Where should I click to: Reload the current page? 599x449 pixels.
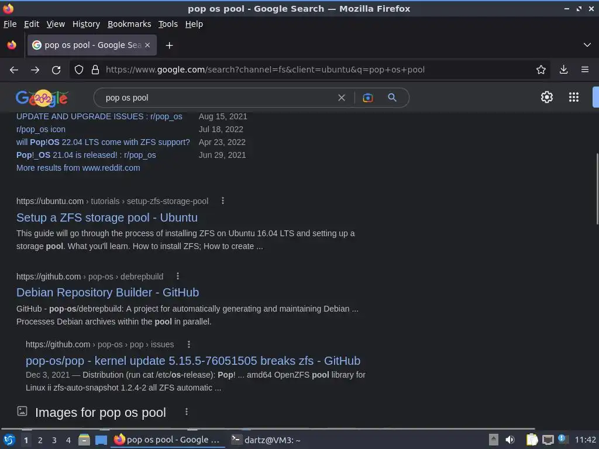coord(56,70)
